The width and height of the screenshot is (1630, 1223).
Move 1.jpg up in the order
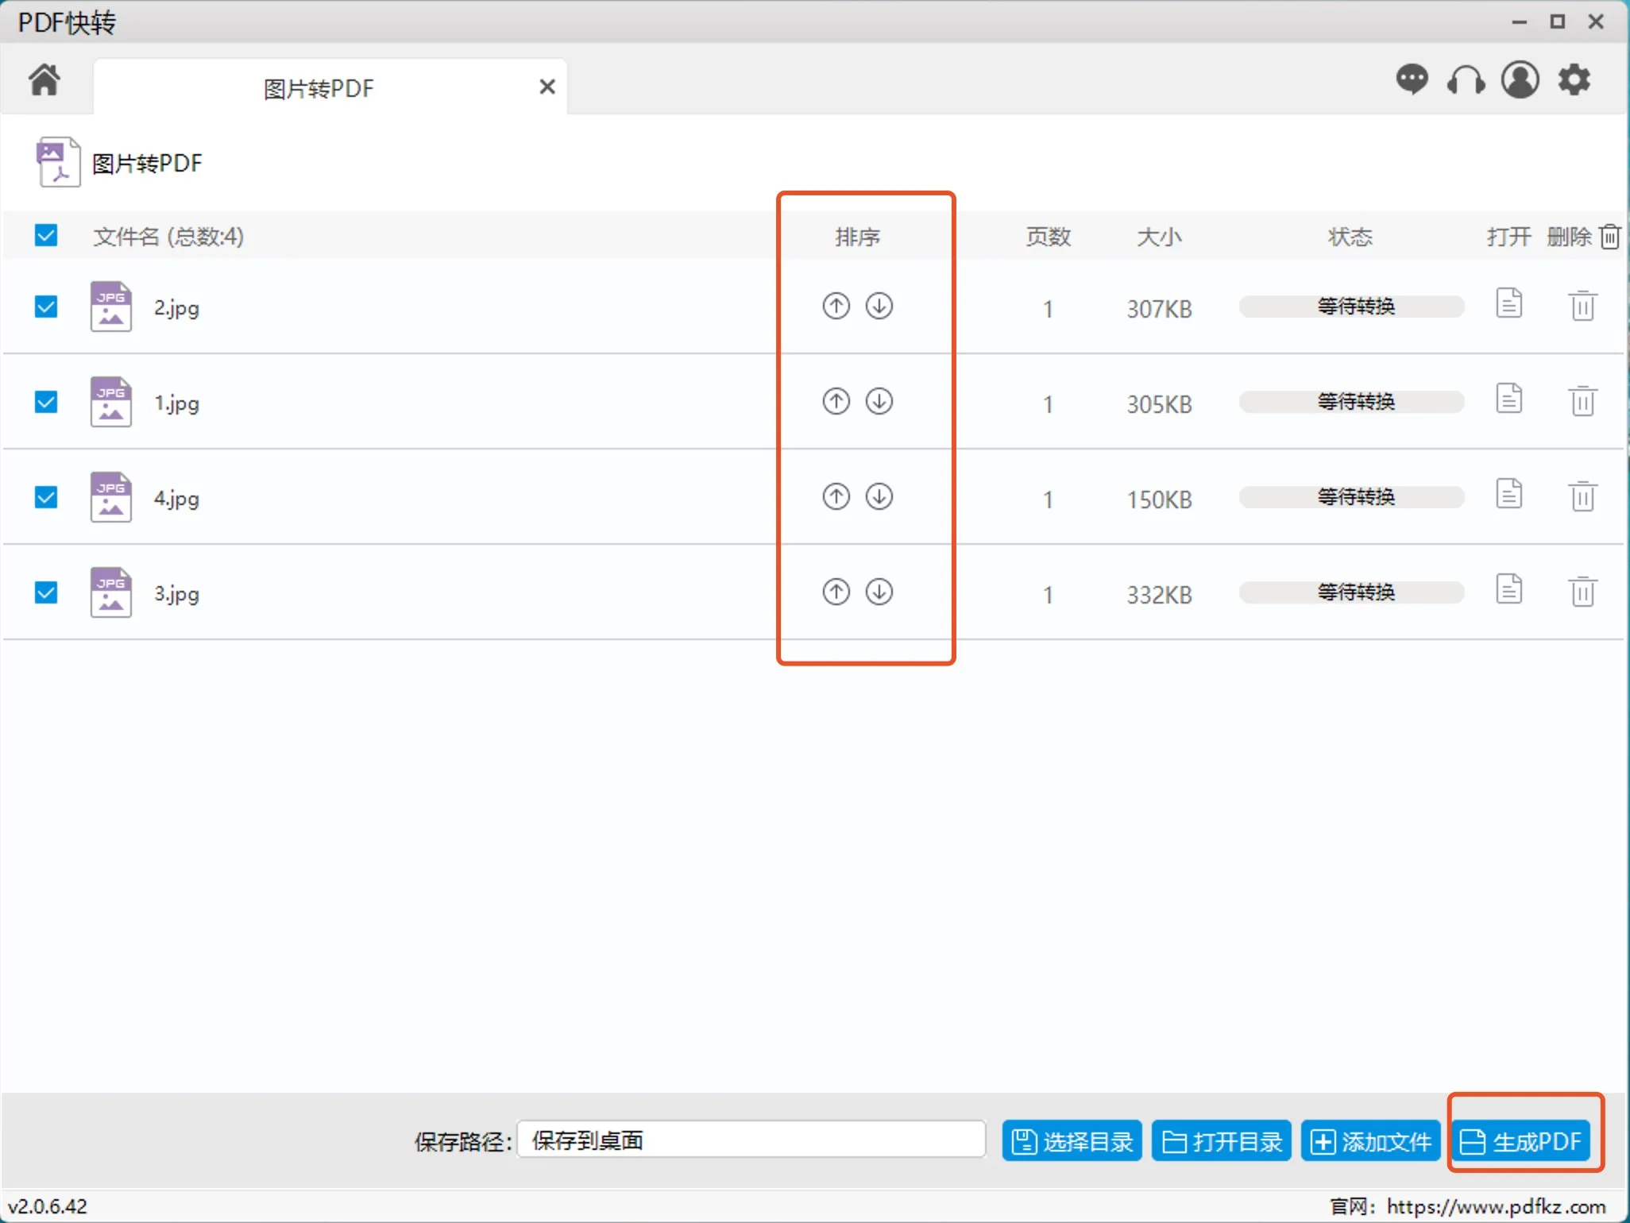[x=836, y=401]
